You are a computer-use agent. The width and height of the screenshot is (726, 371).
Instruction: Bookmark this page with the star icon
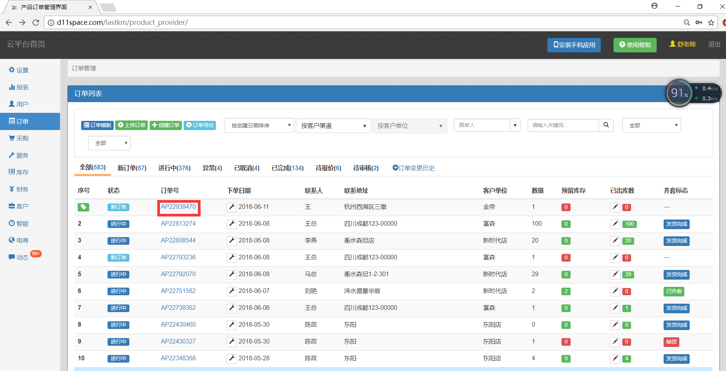711,23
